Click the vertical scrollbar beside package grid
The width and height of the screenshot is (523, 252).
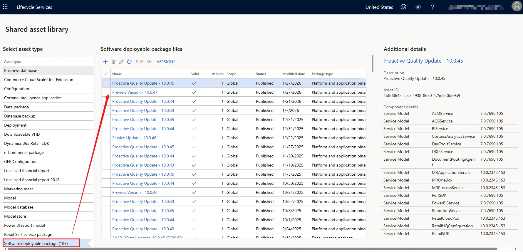(x=373, y=64)
